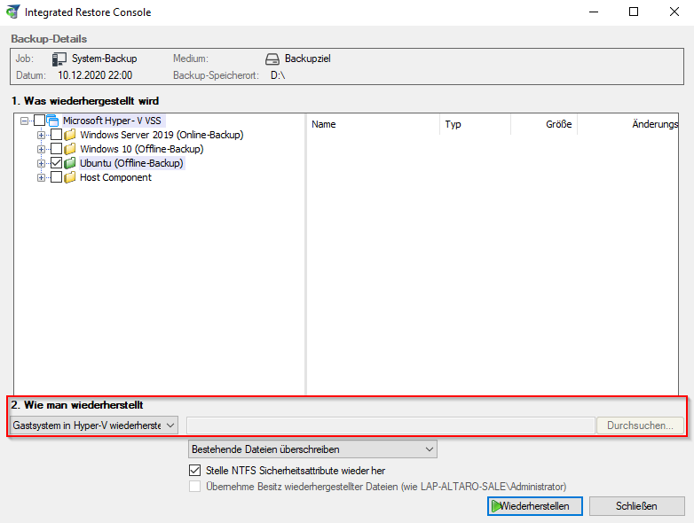This screenshot has height=523, width=694.
Task: Check the Windows Server 2019 checkbox
Action: 57,135
